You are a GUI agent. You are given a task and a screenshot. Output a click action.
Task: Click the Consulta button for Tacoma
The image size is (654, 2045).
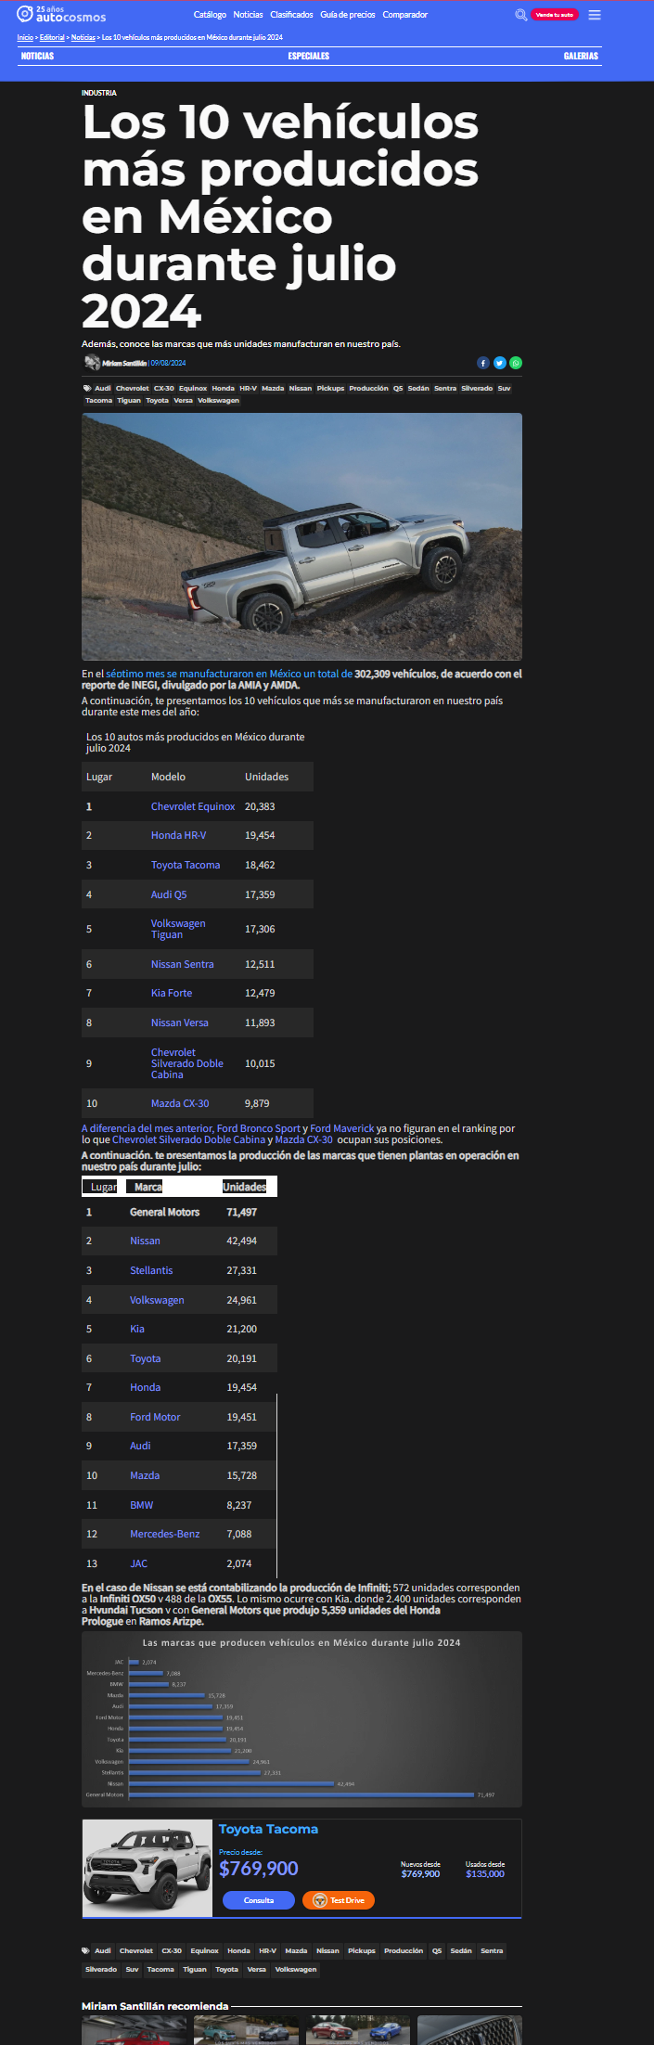pyautogui.click(x=259, y=1900)
